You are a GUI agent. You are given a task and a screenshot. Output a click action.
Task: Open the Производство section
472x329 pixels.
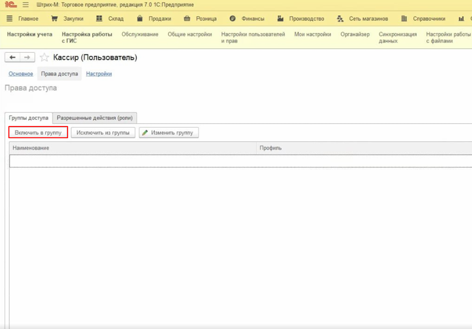(x=301, y=19)
